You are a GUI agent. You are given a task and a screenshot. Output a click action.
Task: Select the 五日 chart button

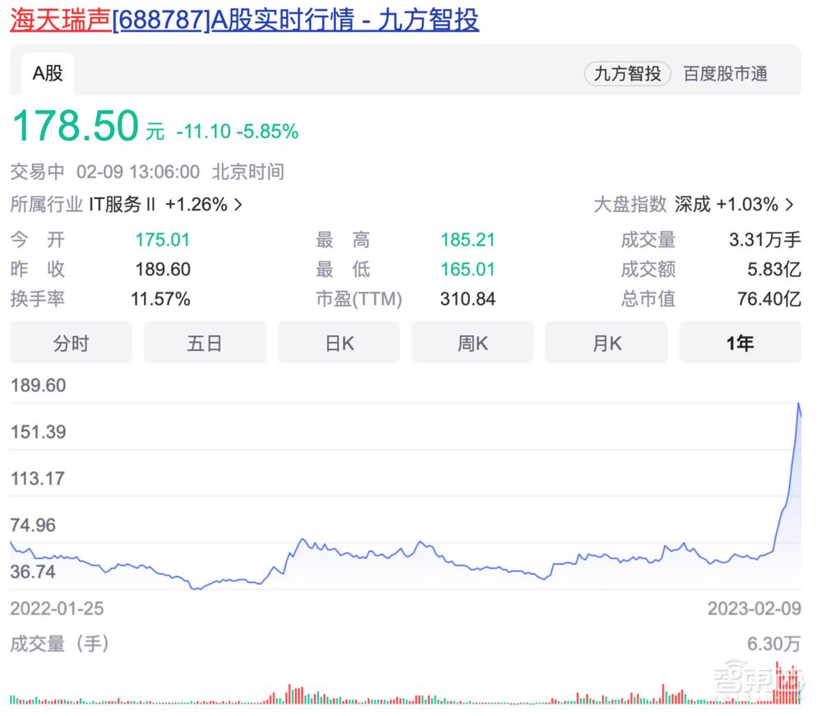205,343
